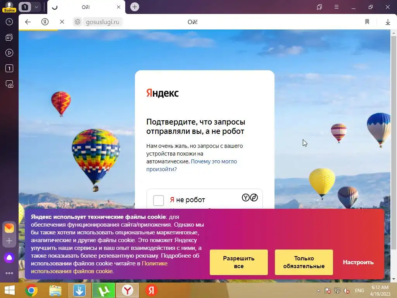Image resolution: width=397 pixels, height=298 pixels.
Task: Click the muted volume tray icon
Action: pos(346,291)
